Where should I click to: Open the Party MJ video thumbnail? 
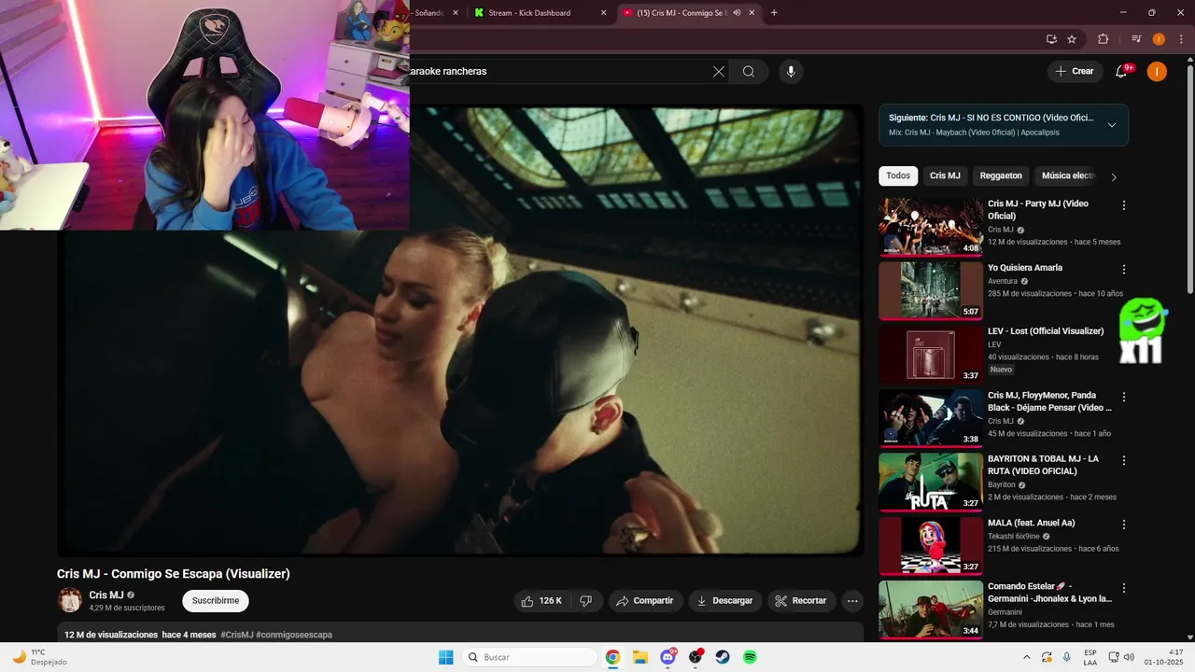pos(931,226)
